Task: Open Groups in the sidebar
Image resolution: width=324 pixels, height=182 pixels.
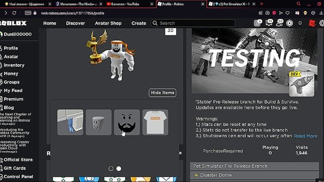Action: point(11,82)
